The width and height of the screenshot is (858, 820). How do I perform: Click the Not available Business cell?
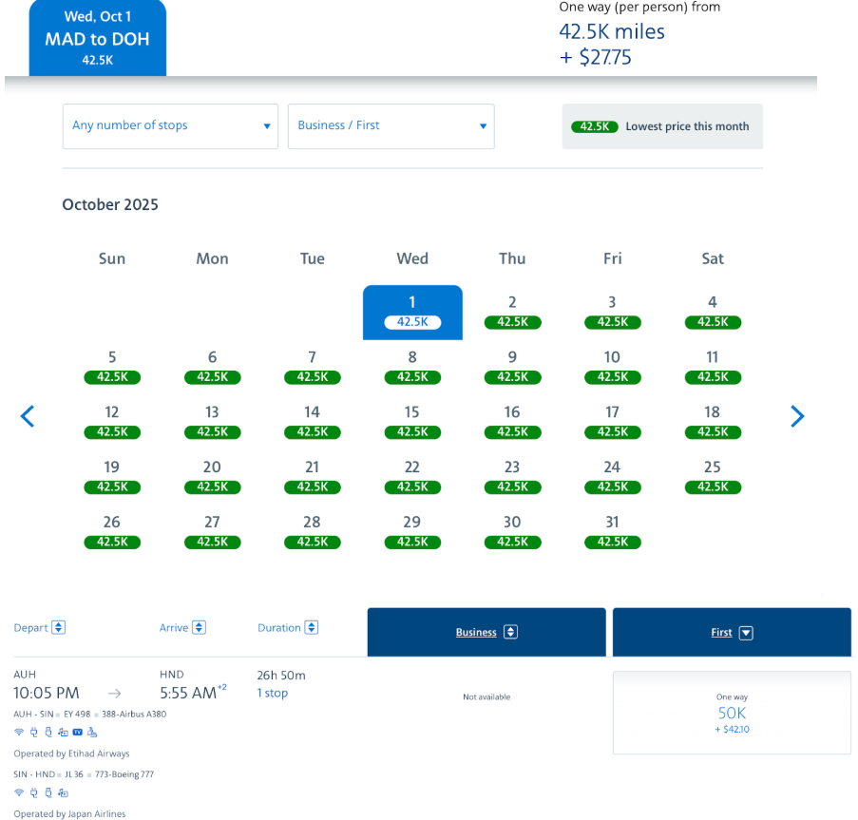[x=486, y=696]
